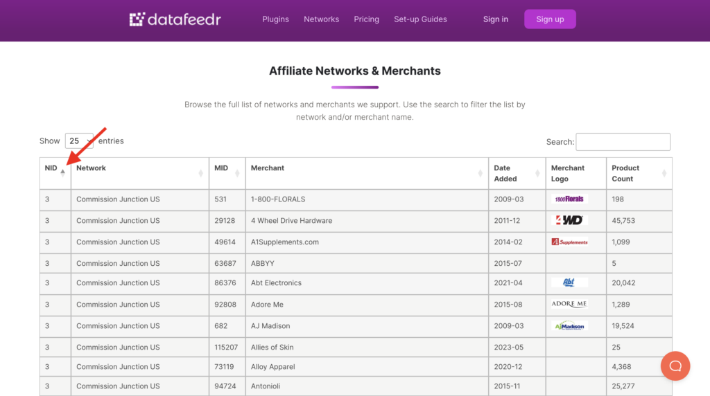710x396 pixels.
Task: Click product count 20,042
Action: click(623, 282)
